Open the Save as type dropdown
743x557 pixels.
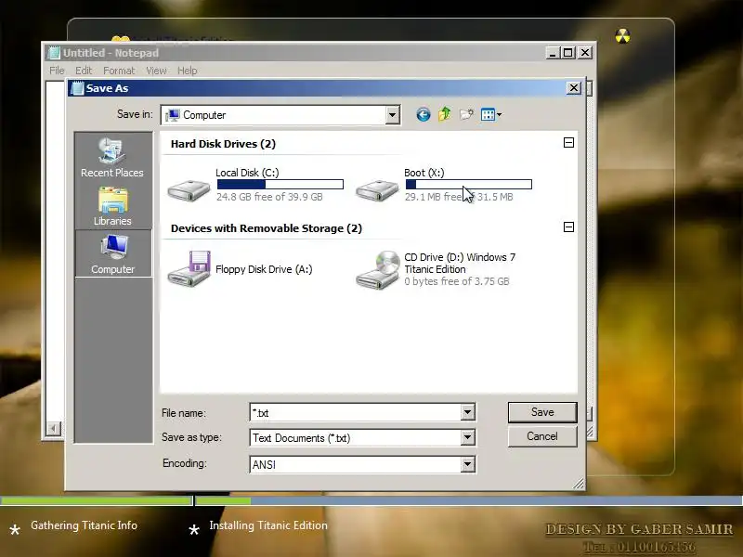point(467,437)
